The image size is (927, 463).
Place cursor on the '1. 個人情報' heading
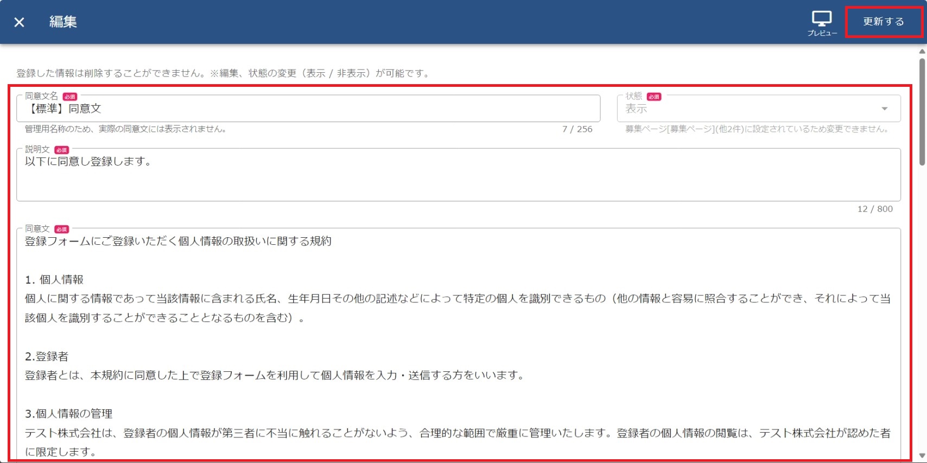pos(54,280)
